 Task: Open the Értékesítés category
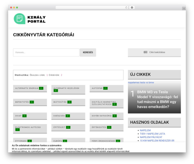pyautogui.click(x=107, y=128)
